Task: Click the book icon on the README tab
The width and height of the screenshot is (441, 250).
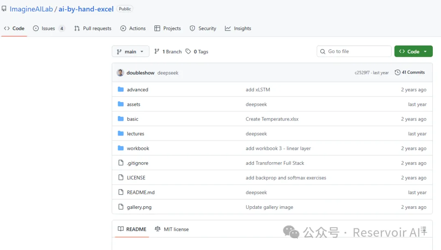Action: tap(120, 229)
